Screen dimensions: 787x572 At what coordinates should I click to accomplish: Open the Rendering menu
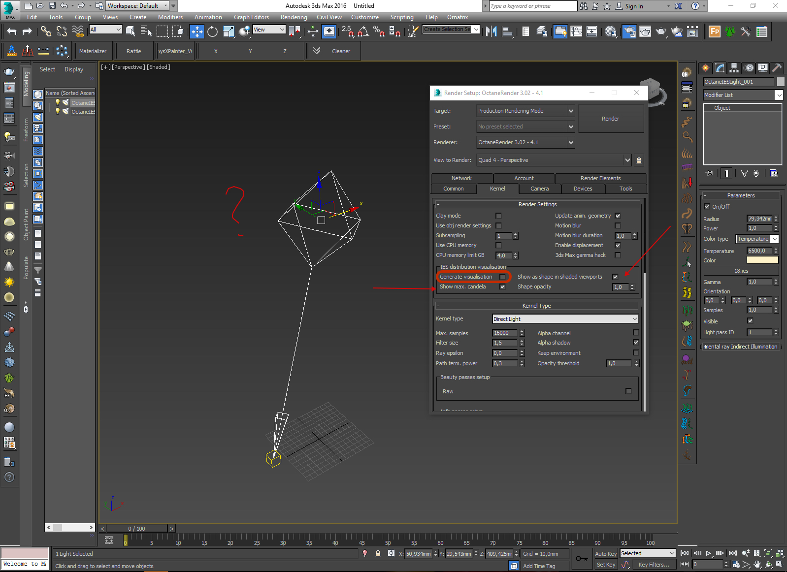(294, 17)
